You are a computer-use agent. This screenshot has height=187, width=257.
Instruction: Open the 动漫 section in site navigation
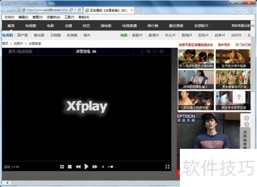68,26
